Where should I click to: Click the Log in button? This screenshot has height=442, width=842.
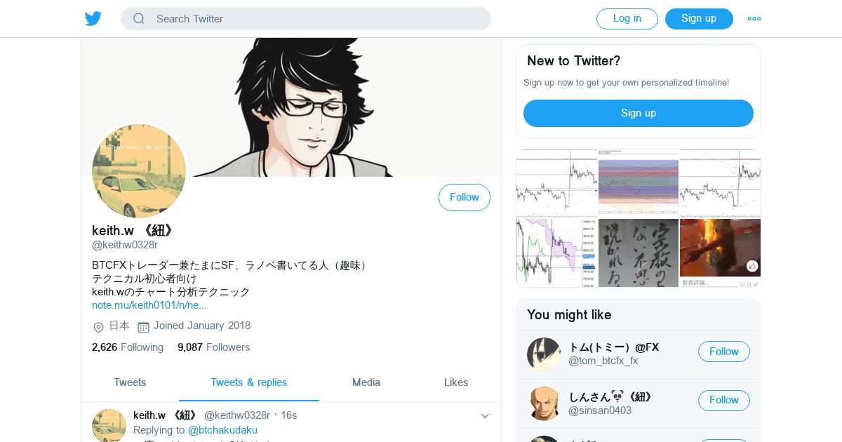click(x=627, y=19)
